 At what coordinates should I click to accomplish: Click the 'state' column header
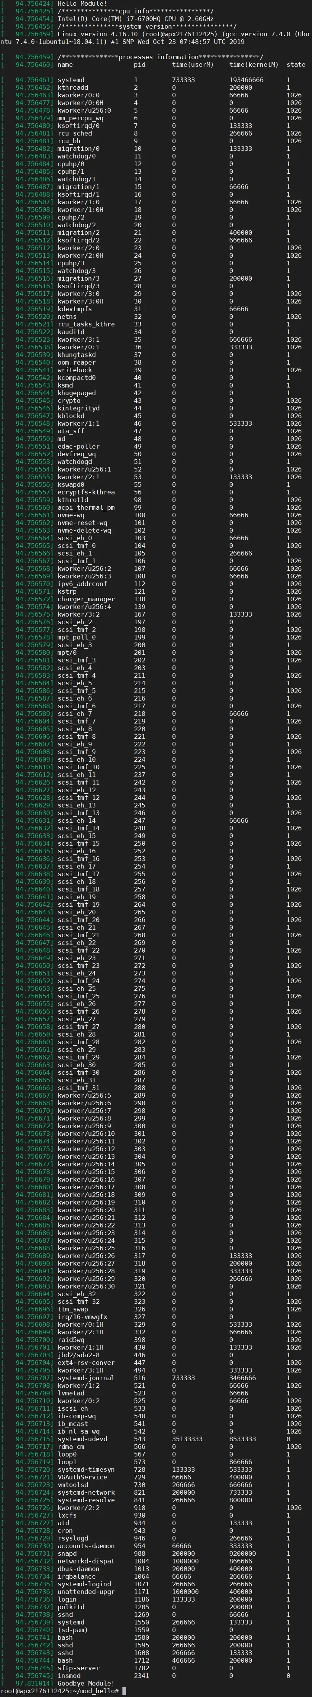pos(296,65)
